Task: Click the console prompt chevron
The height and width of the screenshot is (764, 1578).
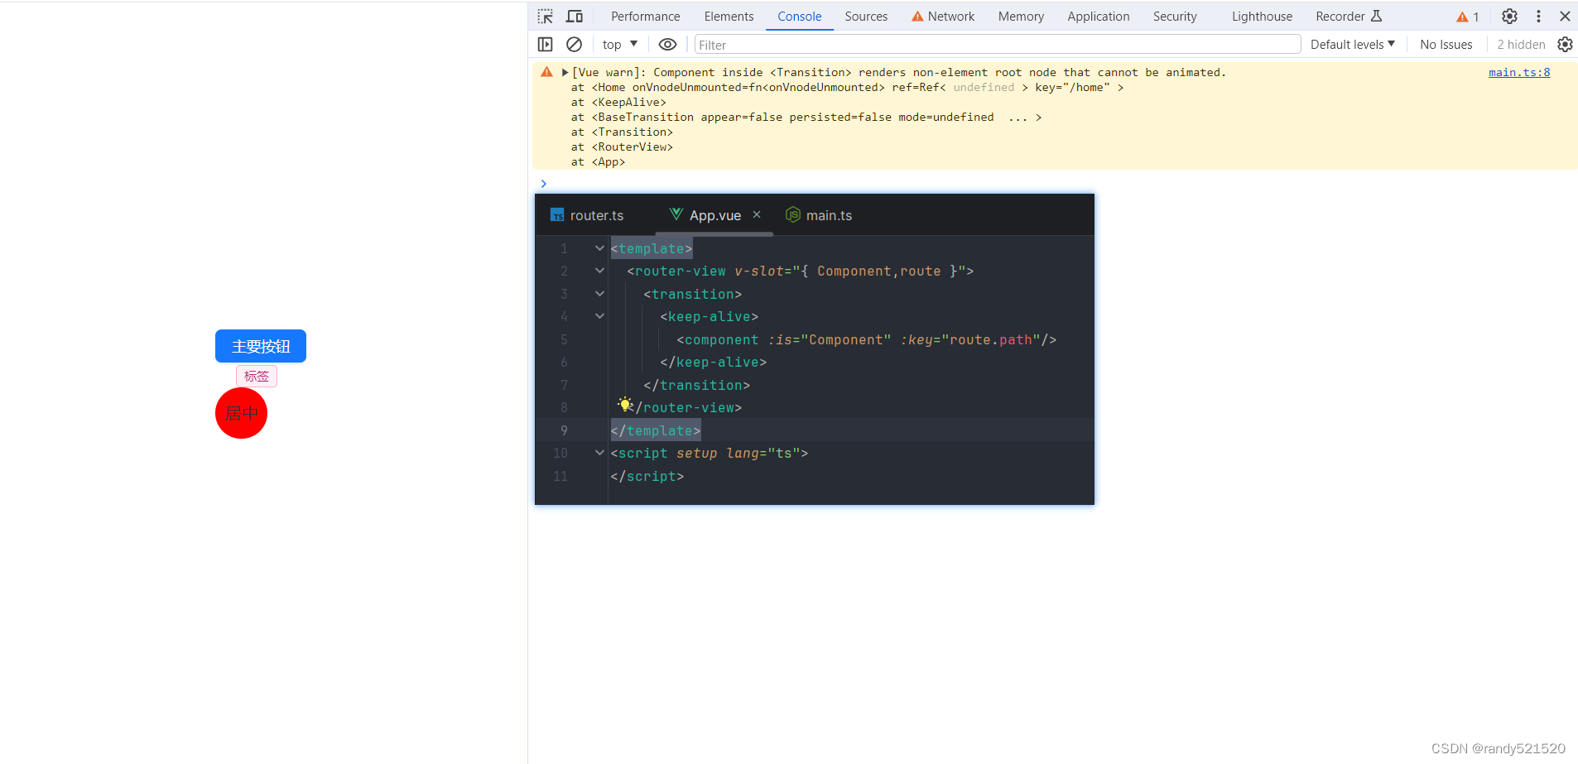Action: tap(544, 184)
